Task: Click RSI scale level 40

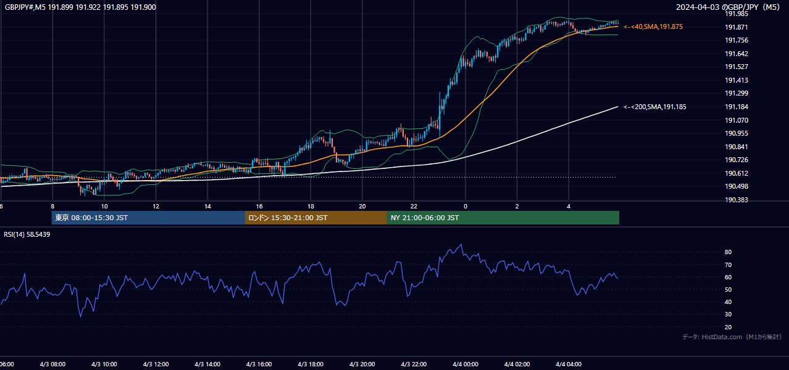Action: pos(728,302)
